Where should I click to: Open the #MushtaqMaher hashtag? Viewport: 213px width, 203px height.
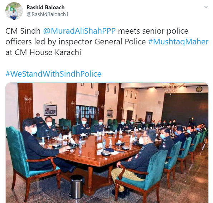click(178, 42)
